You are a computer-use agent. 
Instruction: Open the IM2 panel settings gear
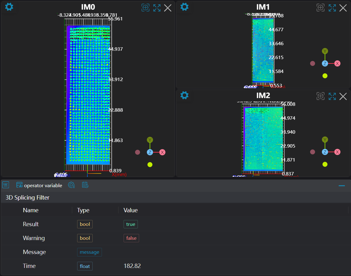(184, 95)
